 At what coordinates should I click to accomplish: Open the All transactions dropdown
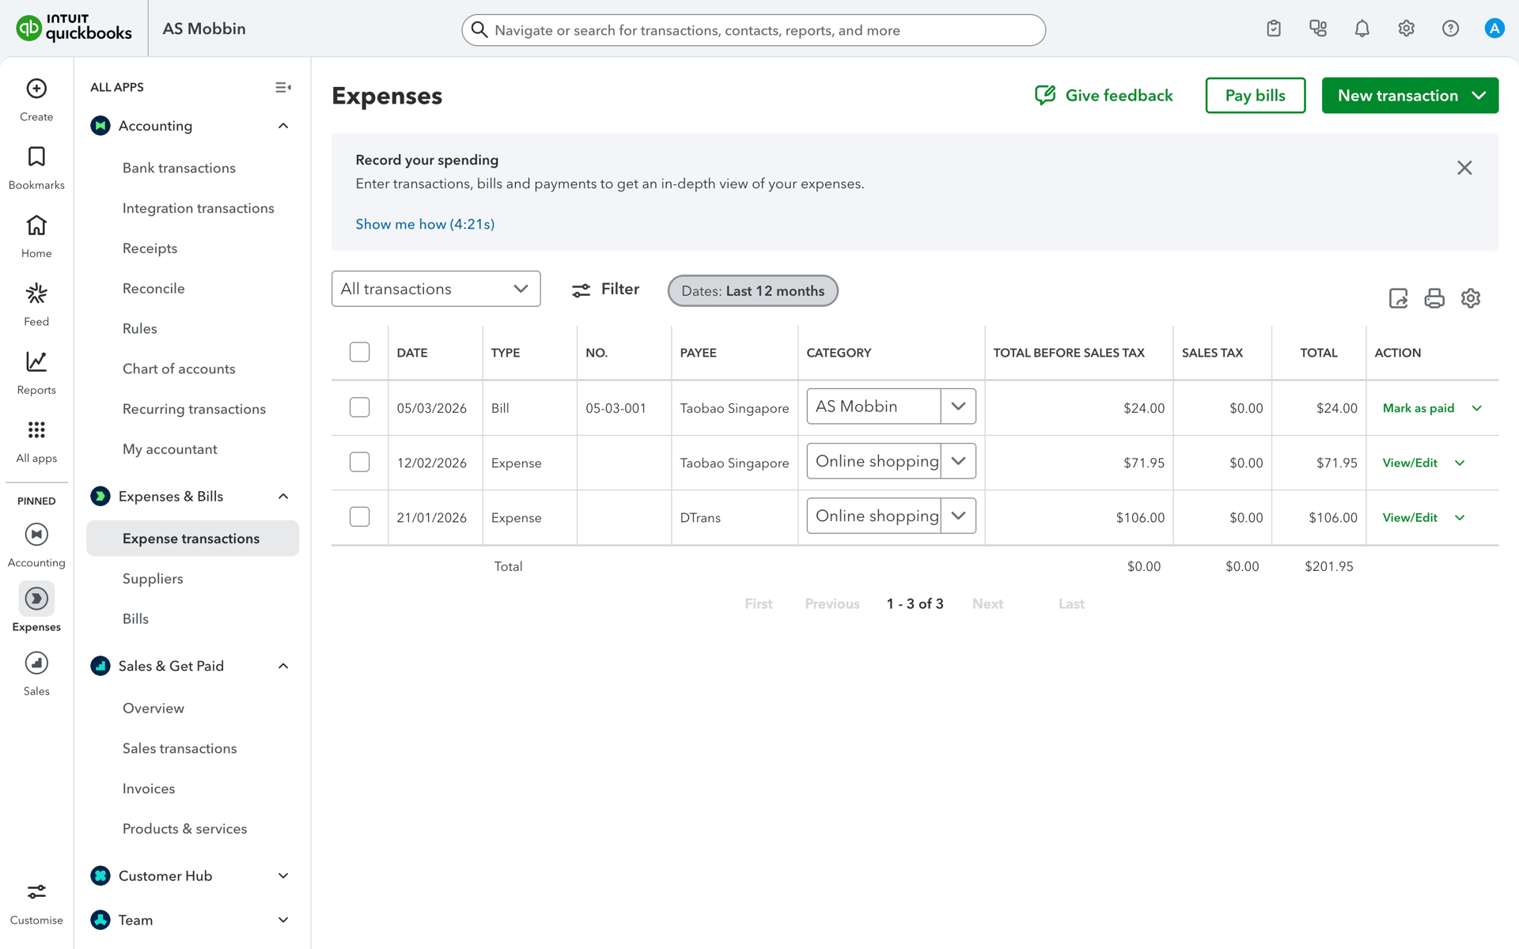click(436, 289)
